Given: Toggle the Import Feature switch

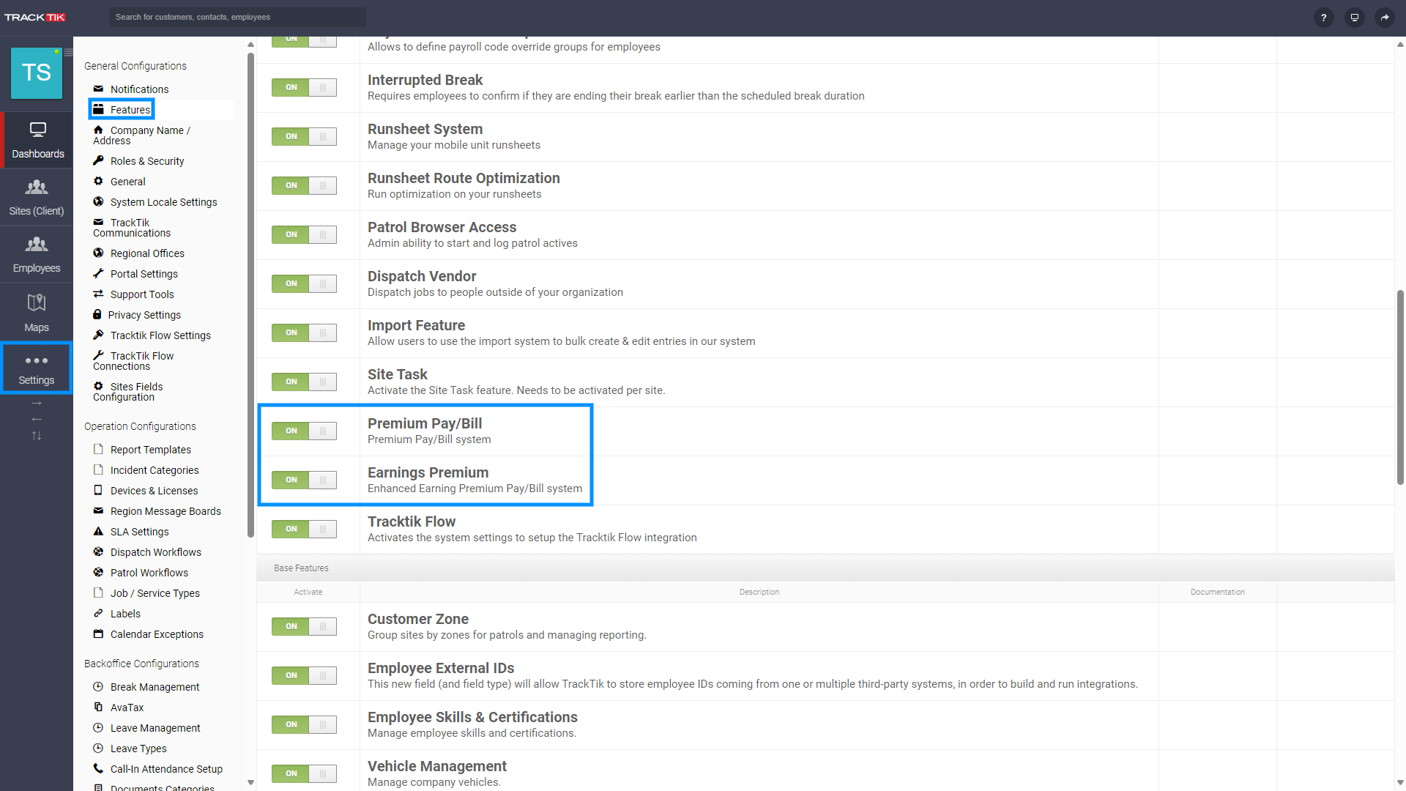Looking at the screenshot, I should [x=304, y=333].
